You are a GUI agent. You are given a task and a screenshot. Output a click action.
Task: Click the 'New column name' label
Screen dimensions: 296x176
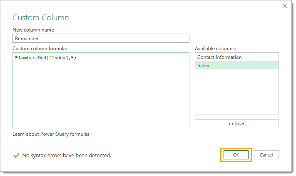pos(33,30)
